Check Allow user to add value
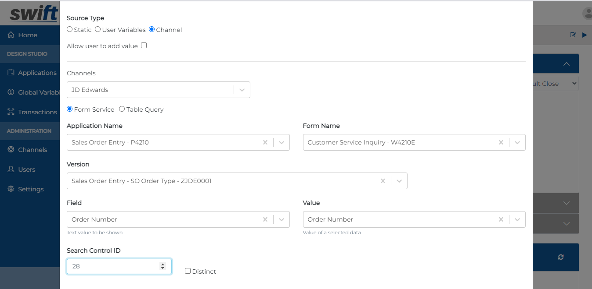 [143, 45]
